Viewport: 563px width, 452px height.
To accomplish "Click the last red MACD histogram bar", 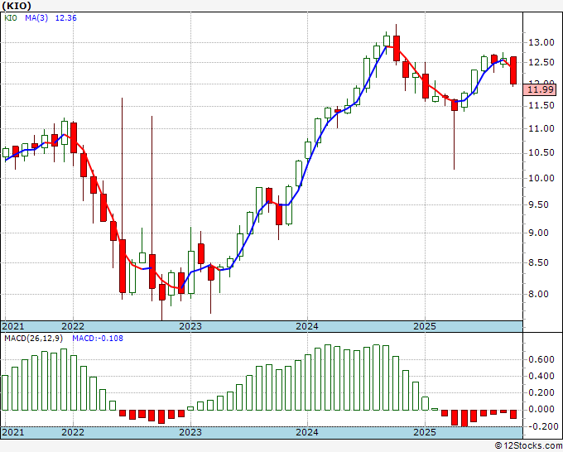I will (513, 414).
